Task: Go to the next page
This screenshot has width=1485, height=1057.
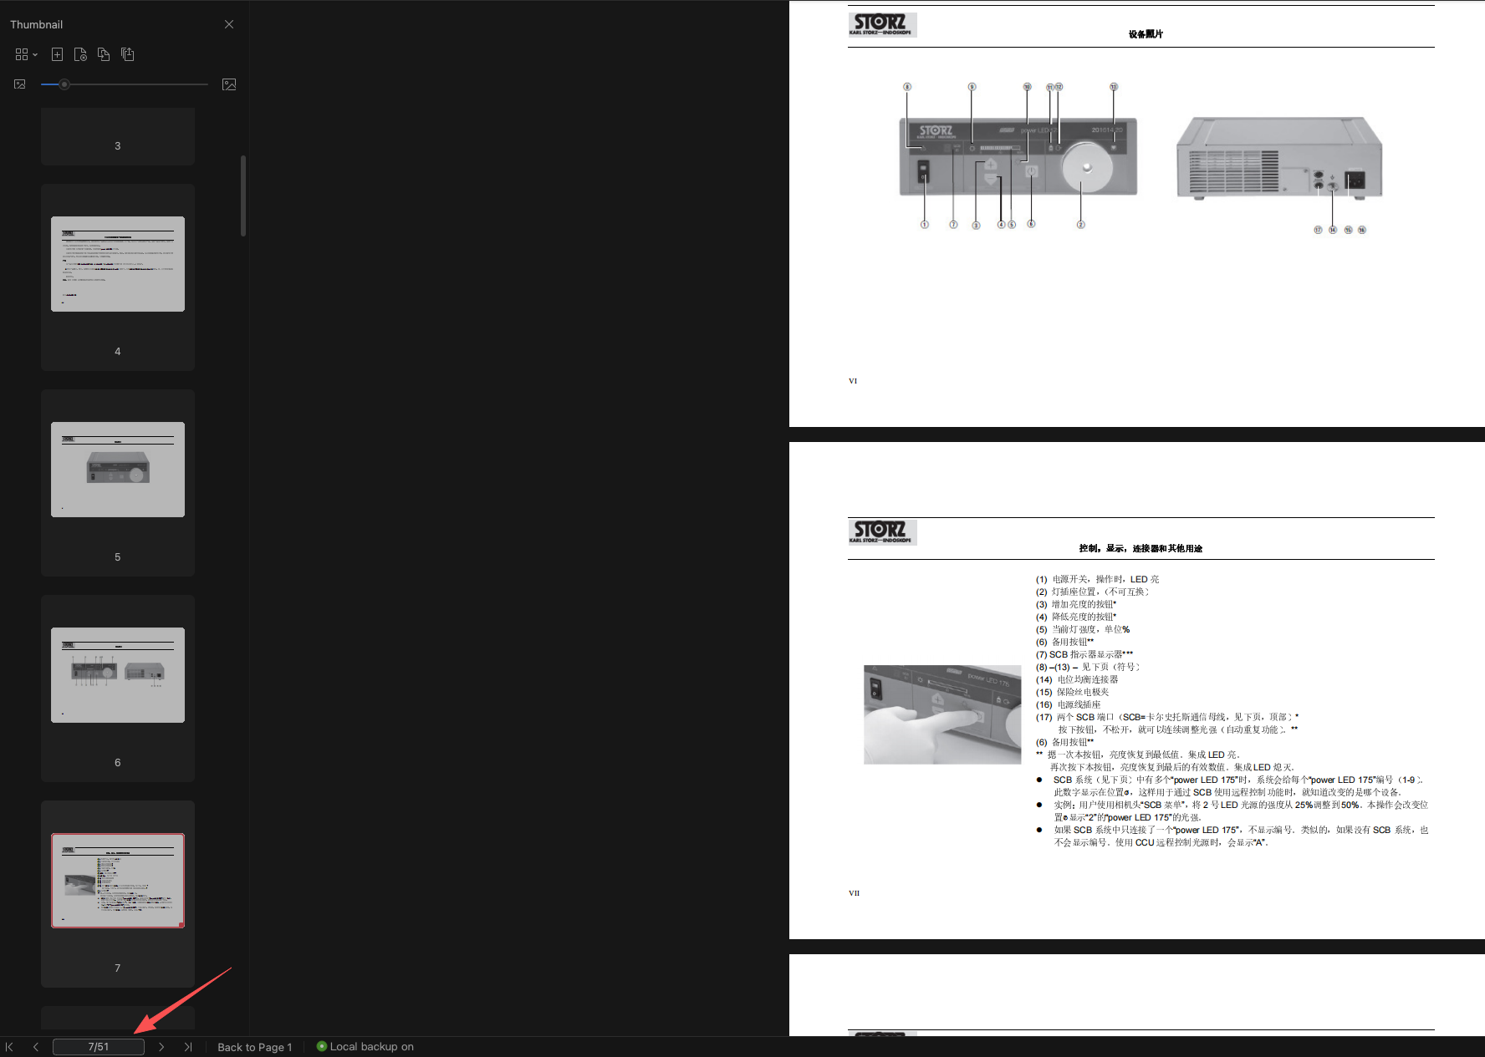Action: point(161,1047)
